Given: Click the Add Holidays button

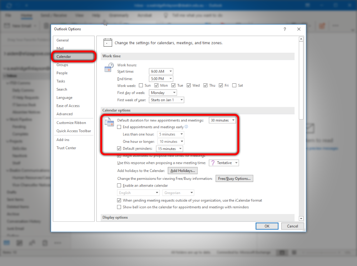Looking at the screenshot, I should point(182,171).
